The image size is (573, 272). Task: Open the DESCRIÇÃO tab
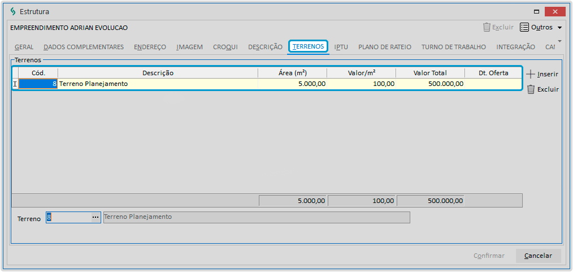pyautogui.click(x=265, y=47)
